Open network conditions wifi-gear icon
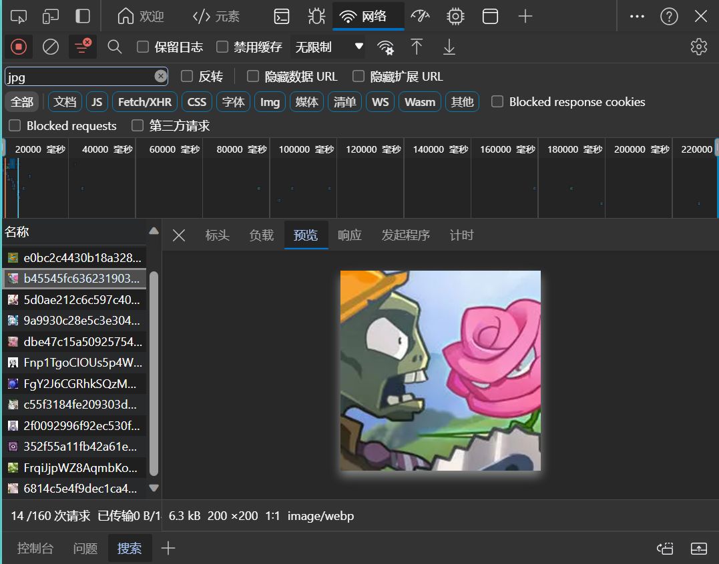This screenshot has height=564, width=719. 385,47
